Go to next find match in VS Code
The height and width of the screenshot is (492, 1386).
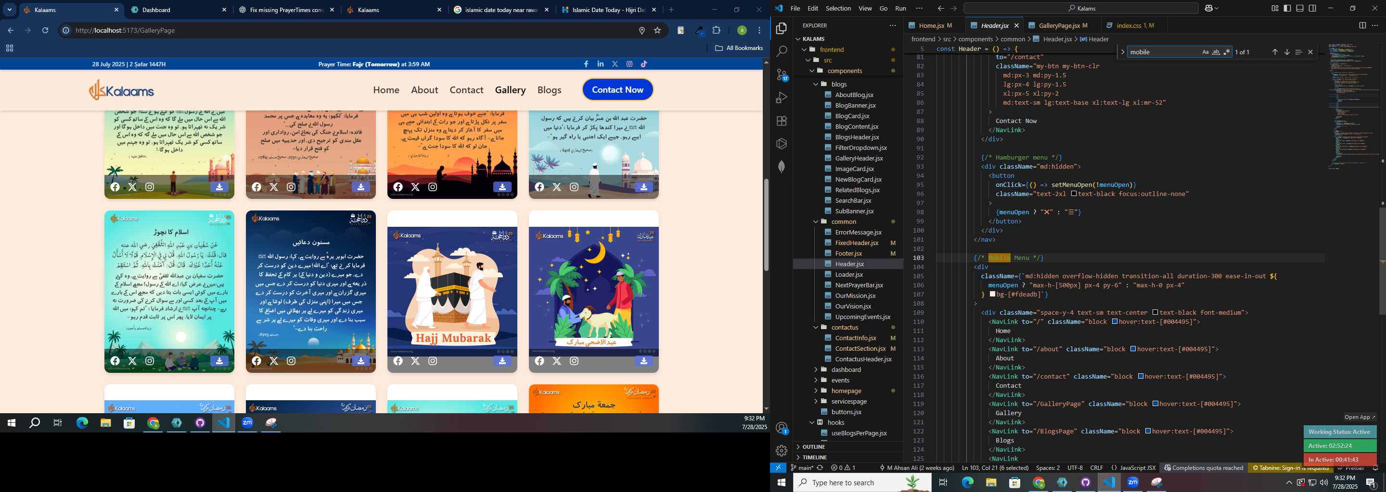pos(1287,52)
